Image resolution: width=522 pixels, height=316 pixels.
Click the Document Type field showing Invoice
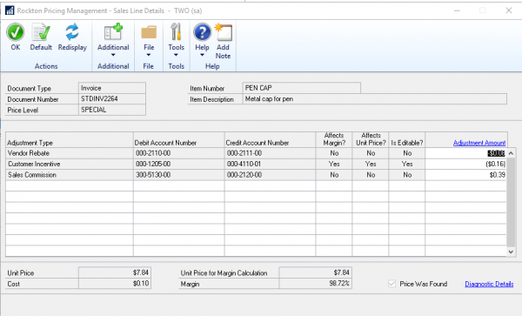click(x=112, y=88)
